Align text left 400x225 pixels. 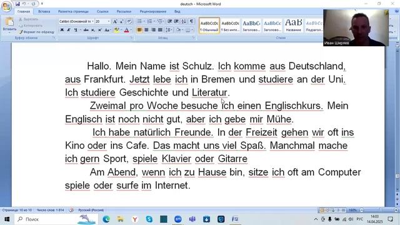(x=139, y=30)
